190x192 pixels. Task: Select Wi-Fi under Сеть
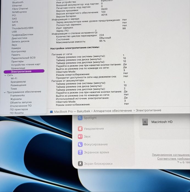[14, 78]
